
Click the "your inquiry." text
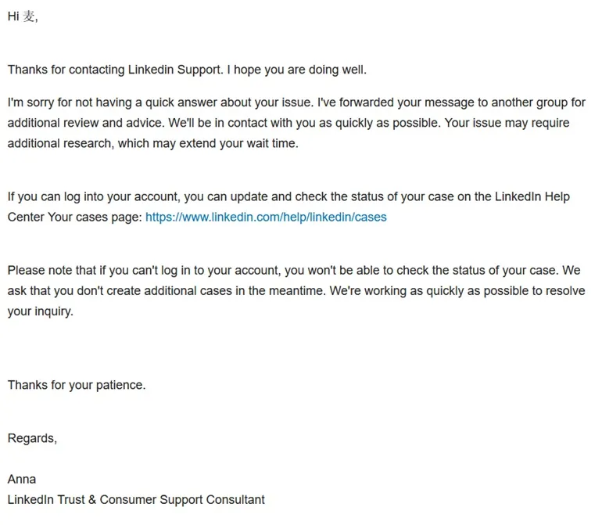(41, 311)
